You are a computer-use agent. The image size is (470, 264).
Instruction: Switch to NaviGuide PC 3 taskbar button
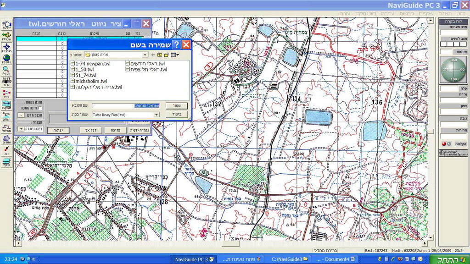pyautogui.click(x=194, y=259)
